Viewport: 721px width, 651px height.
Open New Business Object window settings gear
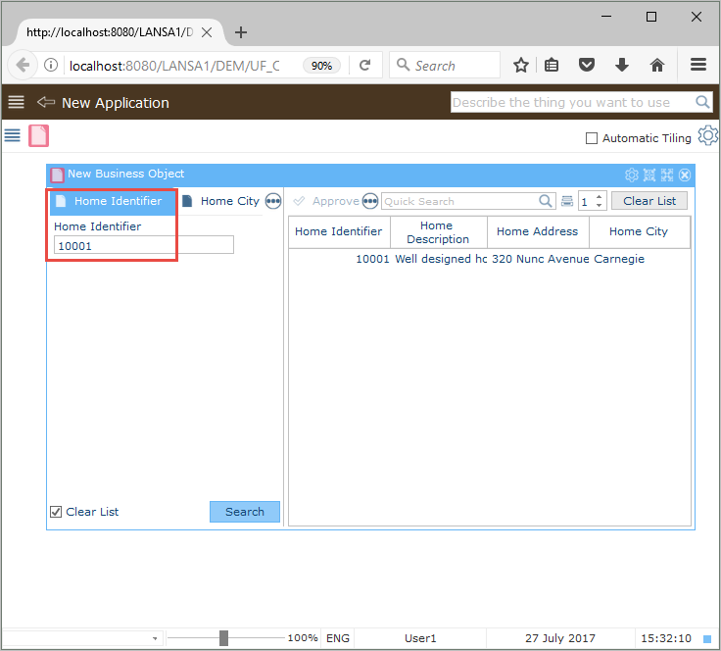631,175
